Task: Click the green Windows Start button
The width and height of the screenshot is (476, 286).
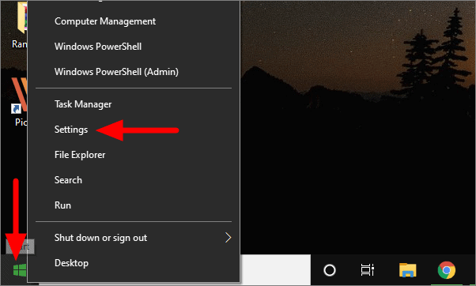Action: 20,269
